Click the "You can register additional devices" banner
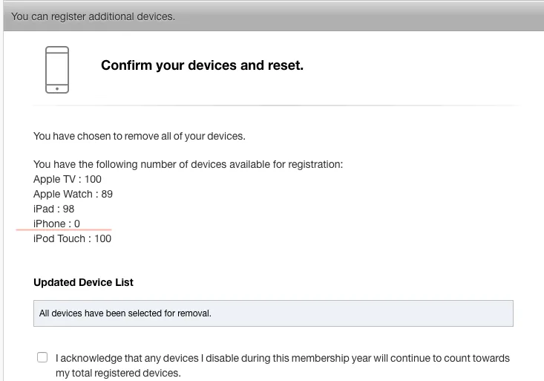 (x=94, y=16)
